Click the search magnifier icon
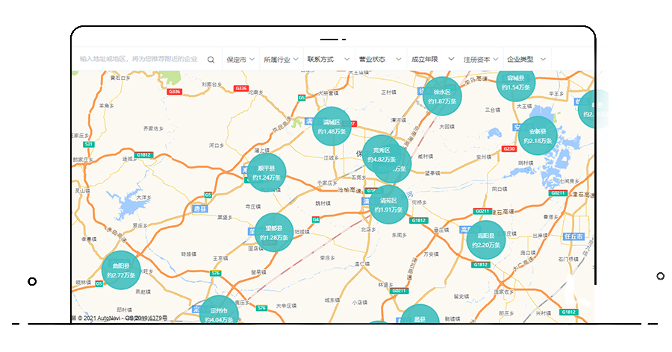672x352 pixels. (x=211, y=60)
